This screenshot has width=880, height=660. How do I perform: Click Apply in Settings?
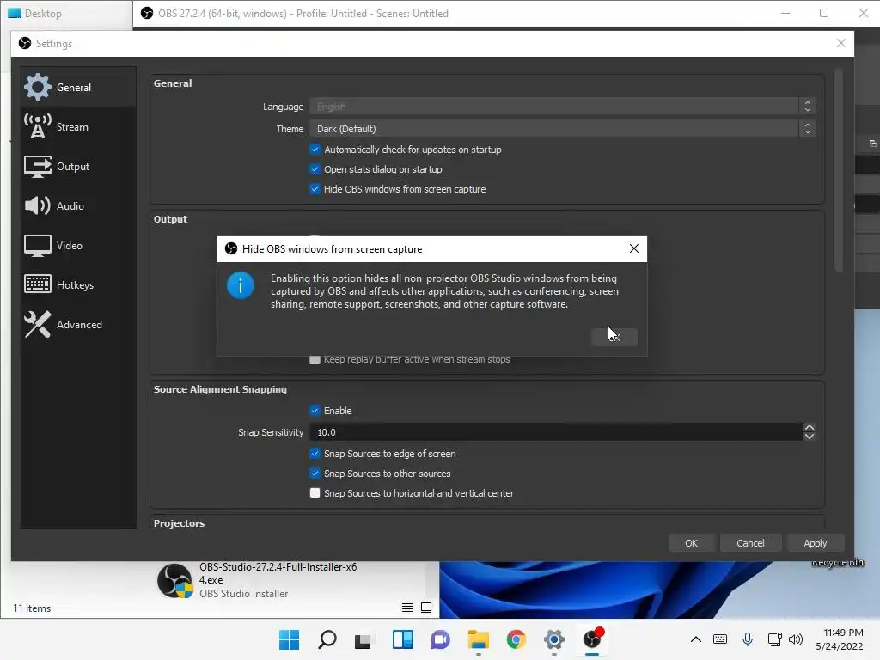tap(815, 543)
